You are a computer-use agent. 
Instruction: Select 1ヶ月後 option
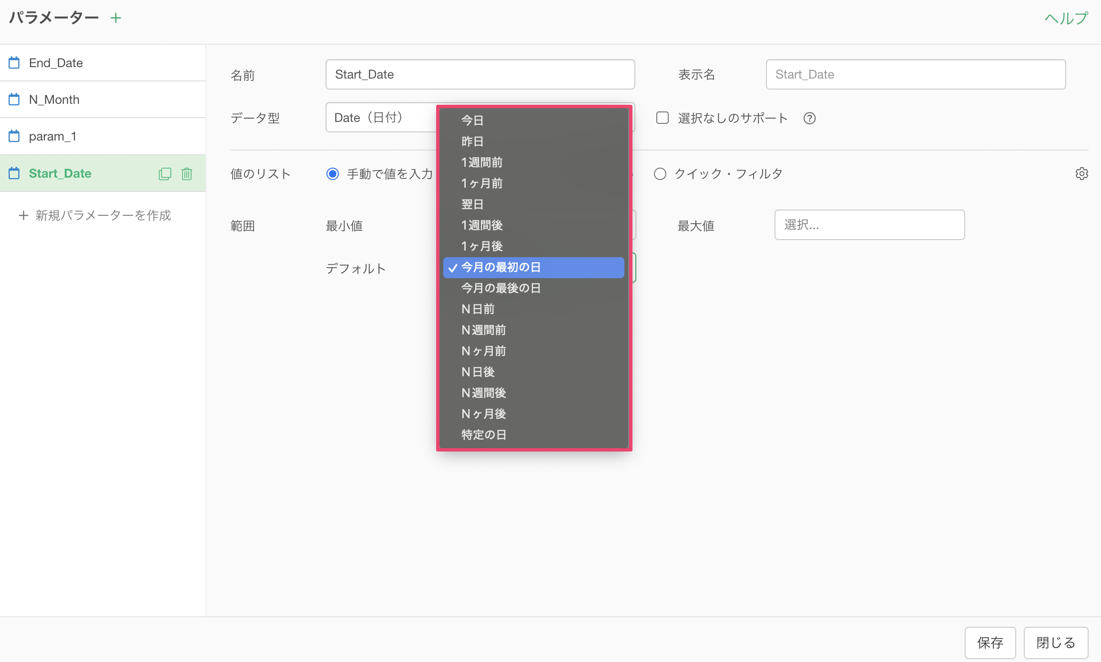click(x=534, y=246)
